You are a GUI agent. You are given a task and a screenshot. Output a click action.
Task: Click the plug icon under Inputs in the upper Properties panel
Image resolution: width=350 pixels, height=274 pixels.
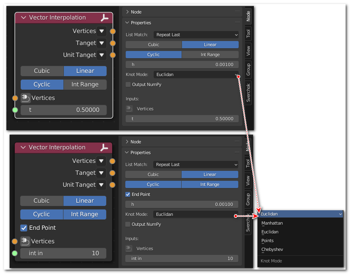(x=129, y=109)
